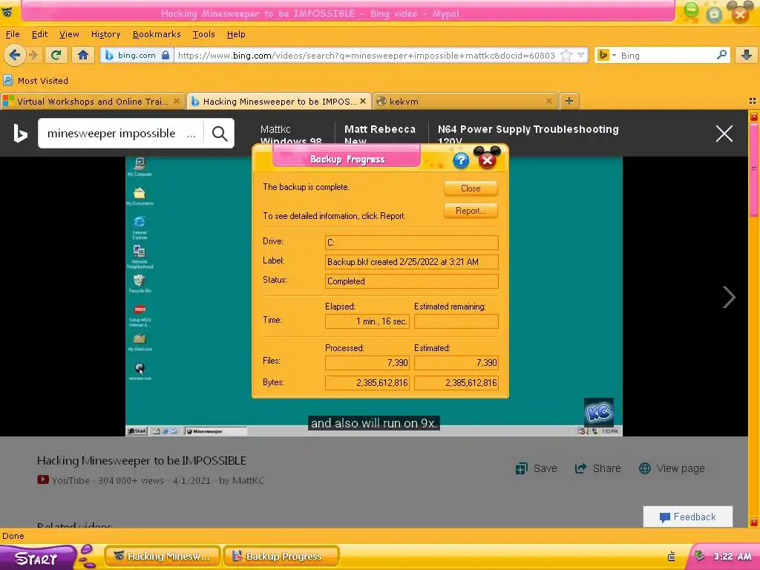This screenshot has width=760, height=570.
Task: Open the Bookmarks menu
Action: tap(157, 34)
